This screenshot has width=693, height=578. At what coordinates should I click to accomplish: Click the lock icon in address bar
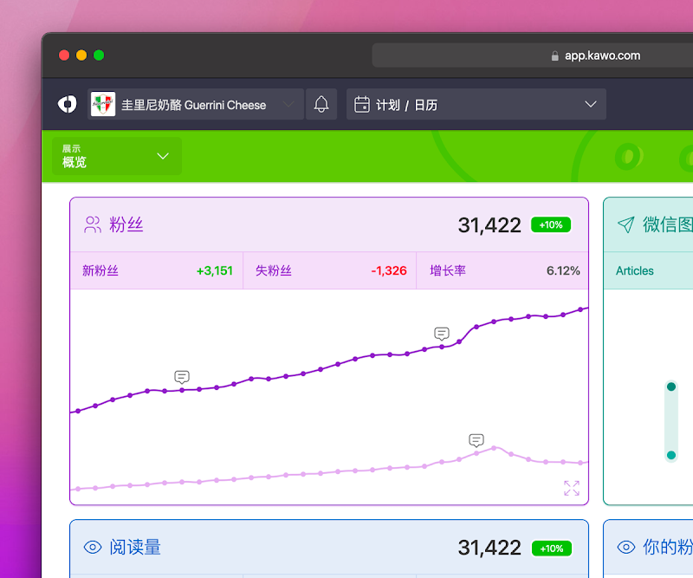(554, 56)
